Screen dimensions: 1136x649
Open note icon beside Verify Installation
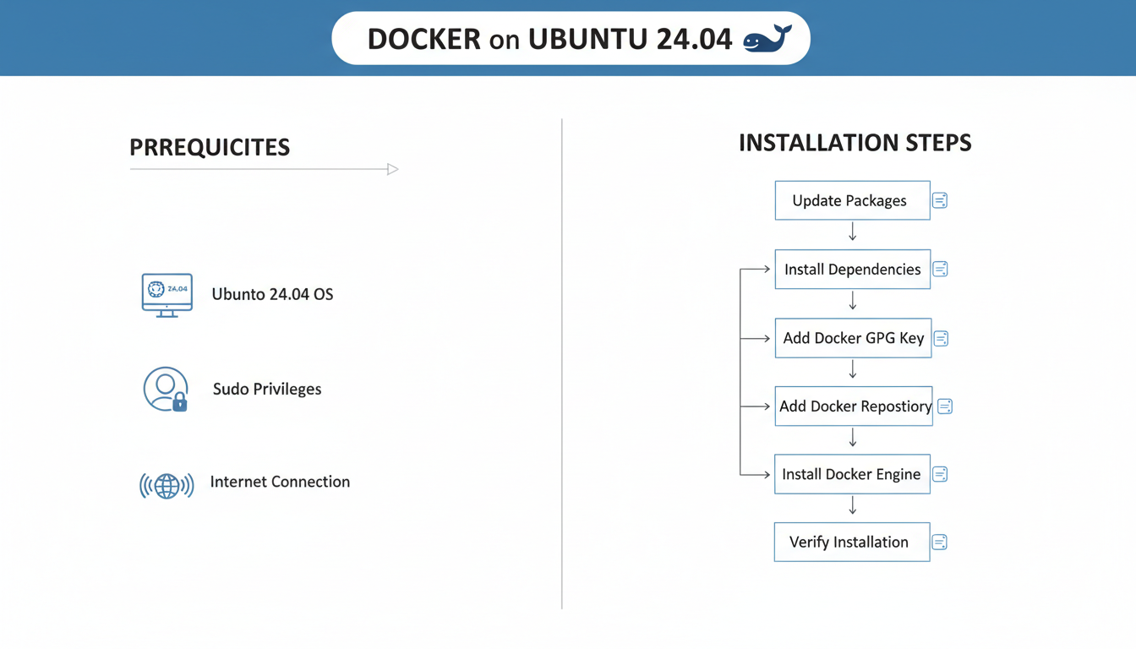[939, 543]
